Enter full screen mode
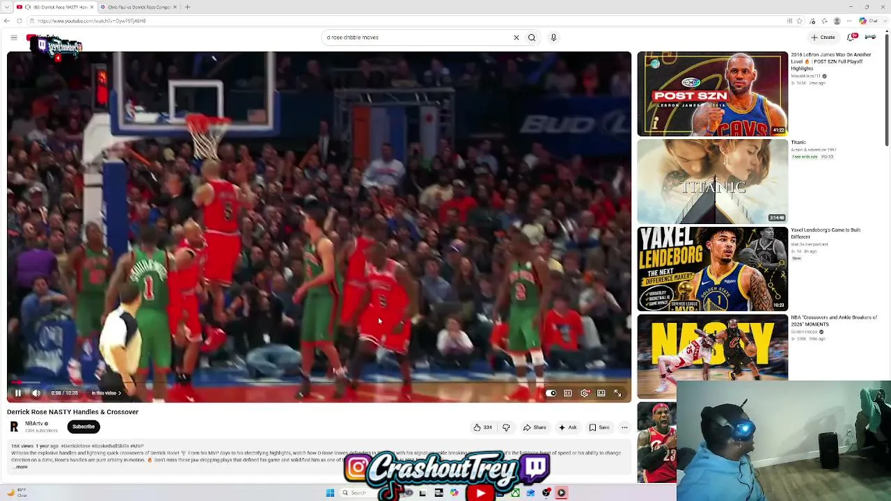891x501 pixels. (x=617, y=393)
